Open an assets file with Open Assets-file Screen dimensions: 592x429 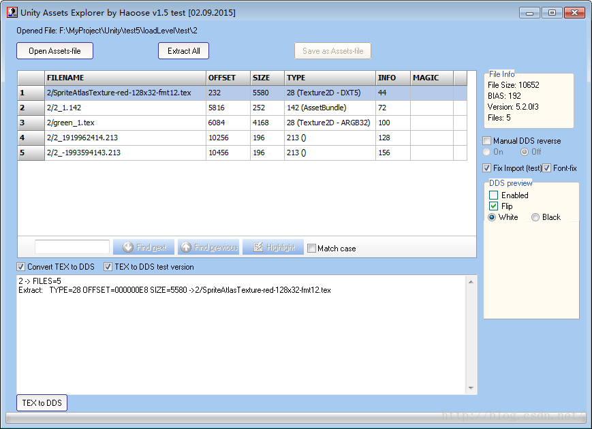54,51
